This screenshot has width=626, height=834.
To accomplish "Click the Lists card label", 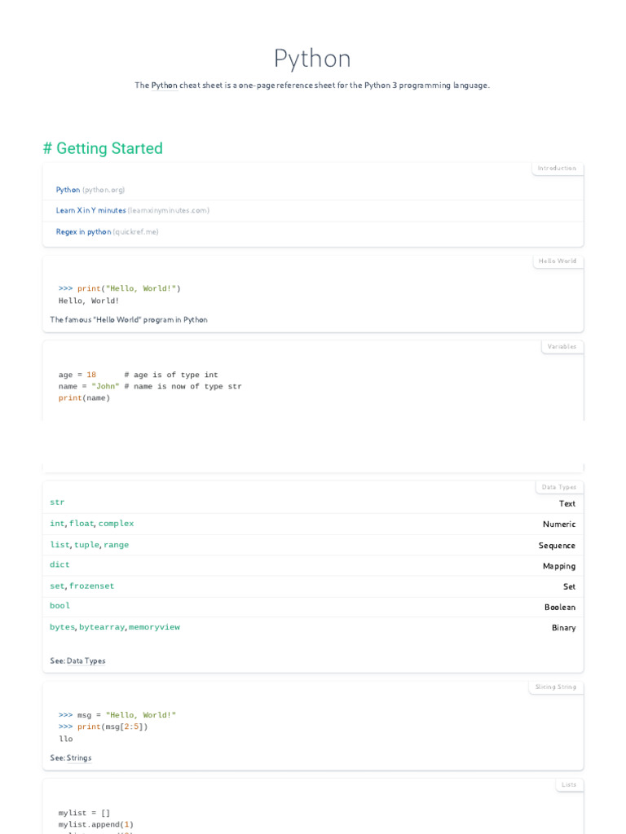I will tap(569, 785).
